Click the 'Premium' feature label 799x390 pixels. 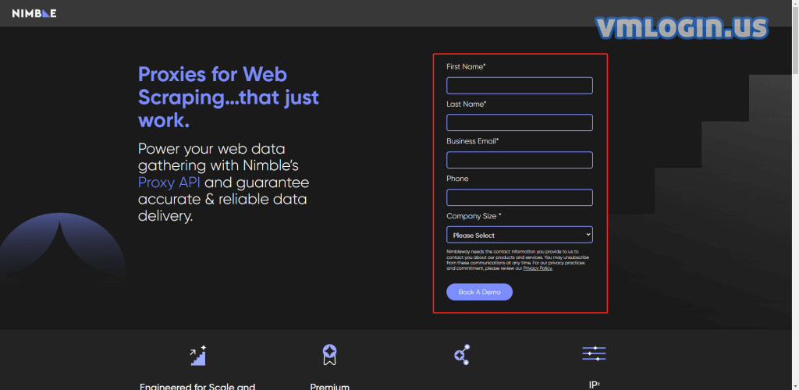[x=330, y=386]
